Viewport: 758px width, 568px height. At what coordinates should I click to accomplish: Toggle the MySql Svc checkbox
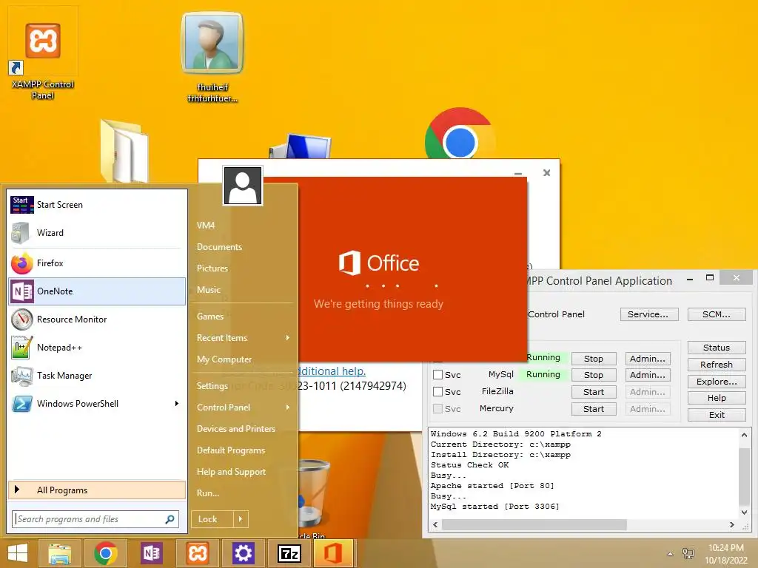point(438,375)
